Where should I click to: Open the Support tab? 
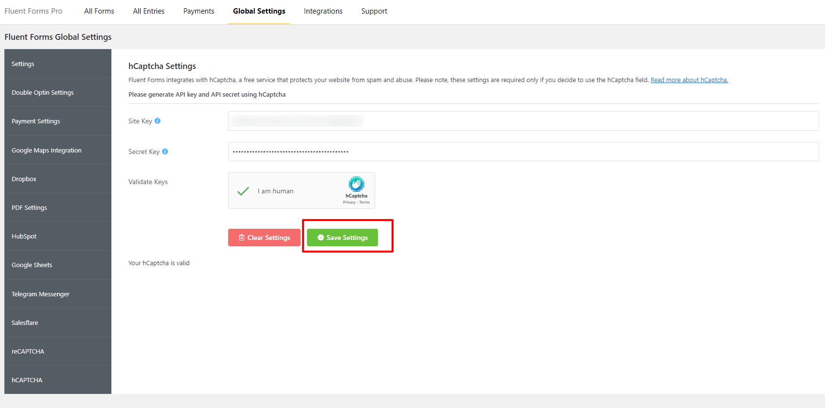[x=374, y=11]
